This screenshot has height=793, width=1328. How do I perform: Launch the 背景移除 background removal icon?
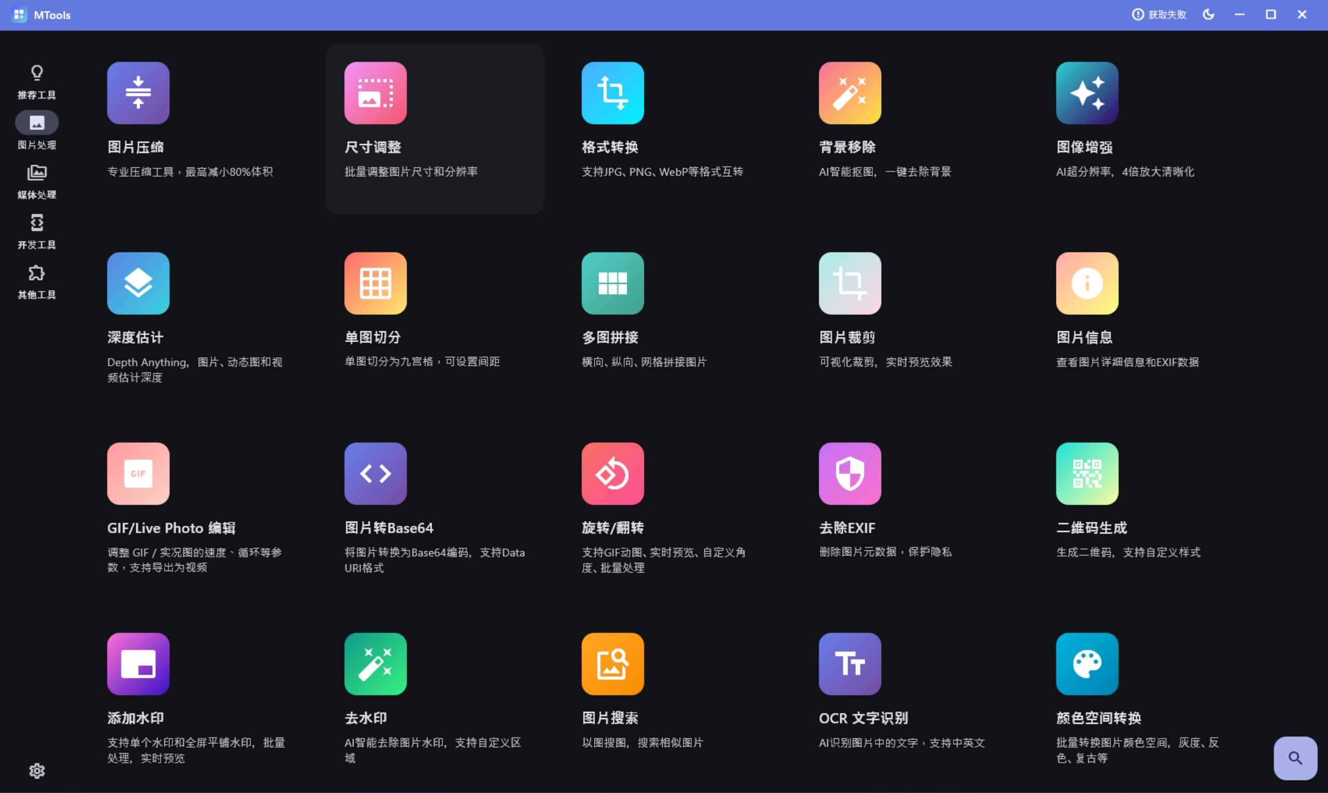850,93
